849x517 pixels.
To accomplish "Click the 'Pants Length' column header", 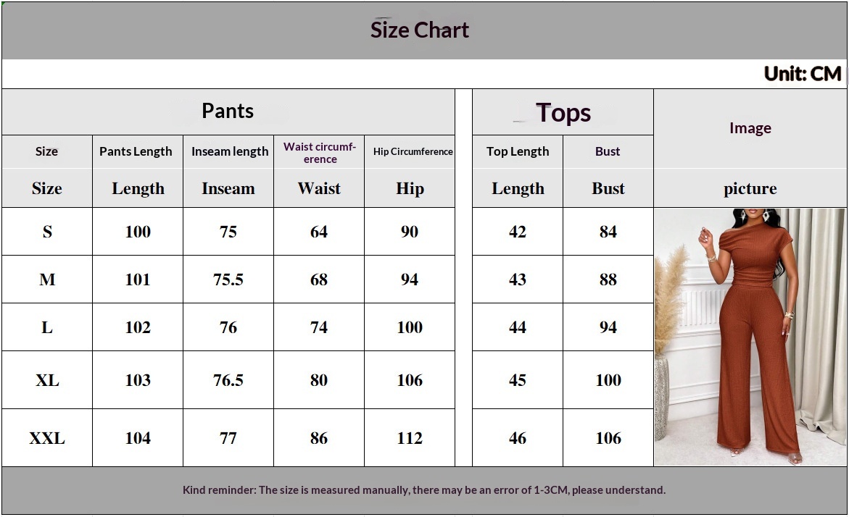I will tap(136, 151).
